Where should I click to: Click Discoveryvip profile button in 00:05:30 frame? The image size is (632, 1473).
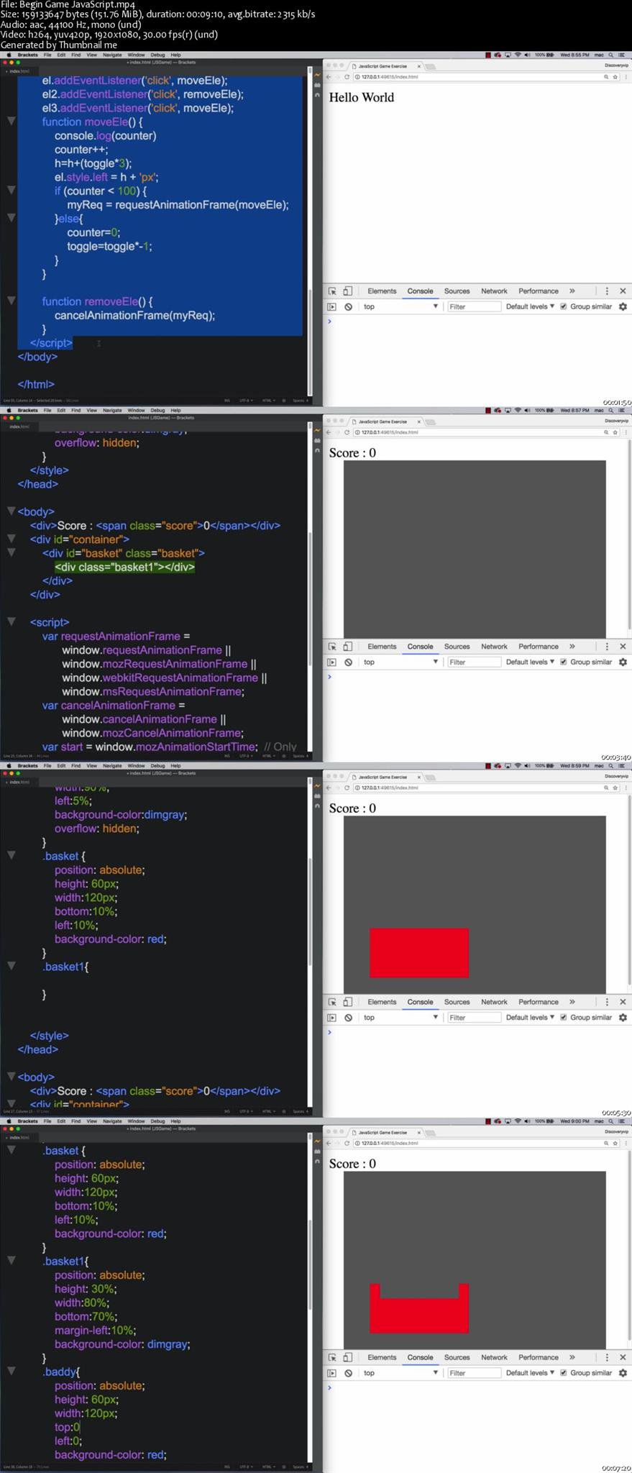tap(616, 776)
